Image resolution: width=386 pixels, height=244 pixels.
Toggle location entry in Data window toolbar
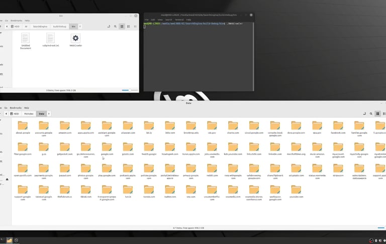(x=364, y=113)
